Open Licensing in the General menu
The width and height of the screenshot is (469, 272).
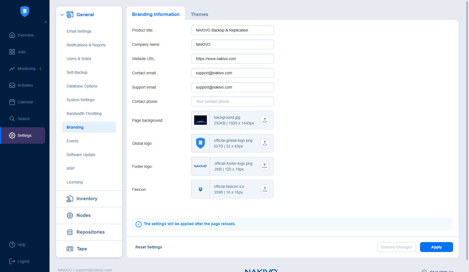click(x=75, y=182)
